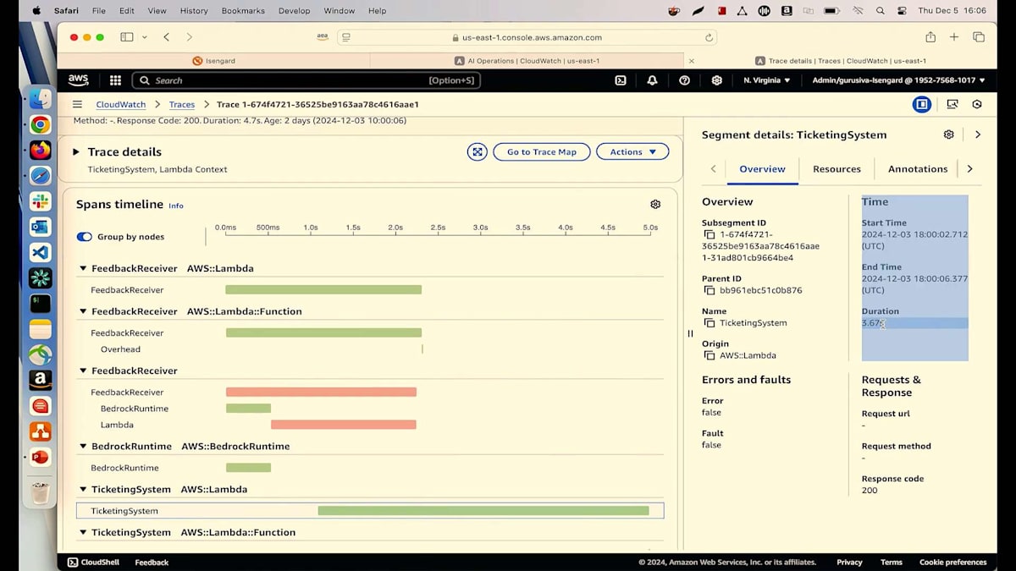Open Spans timeline settings gear
This screenshot has height=571, width=1016.
[x=655, y=204]
